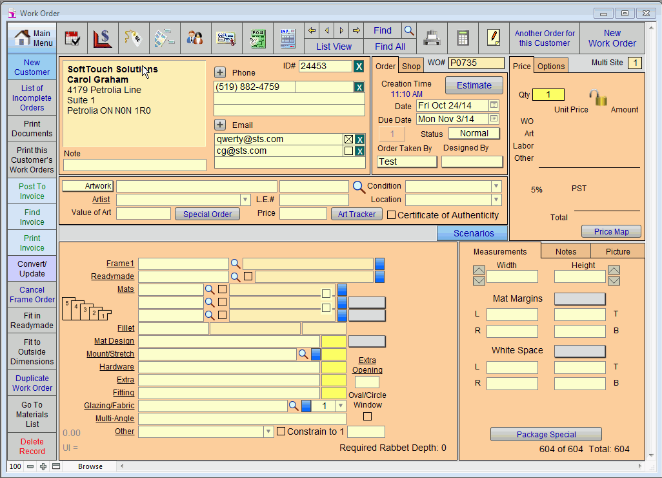Enable the Constrain to 1 checkbox
This screenshot has width=662, height=478.
281,431
